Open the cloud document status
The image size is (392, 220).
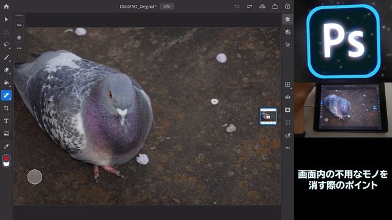tap(262, 7)
